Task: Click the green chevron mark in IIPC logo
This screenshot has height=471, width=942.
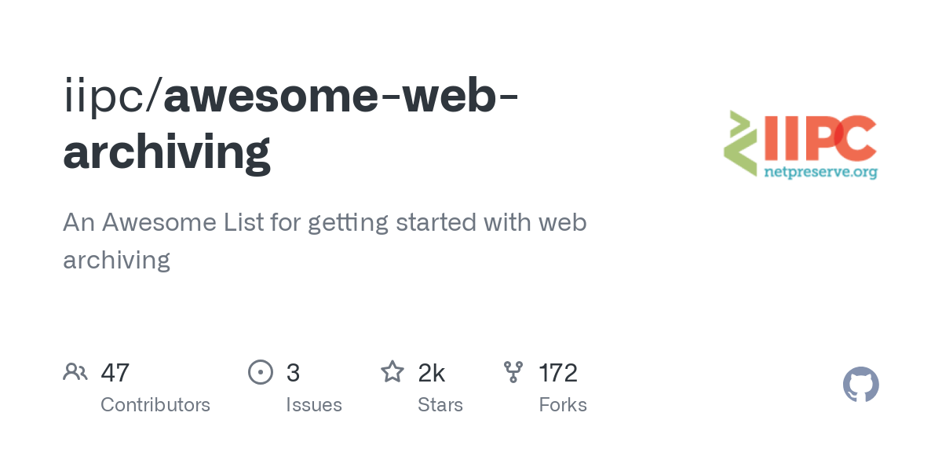Action: pos(739,143)
